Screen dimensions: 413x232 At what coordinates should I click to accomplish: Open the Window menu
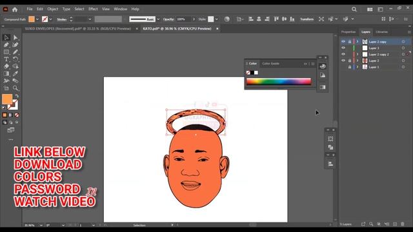click(121, 9)
